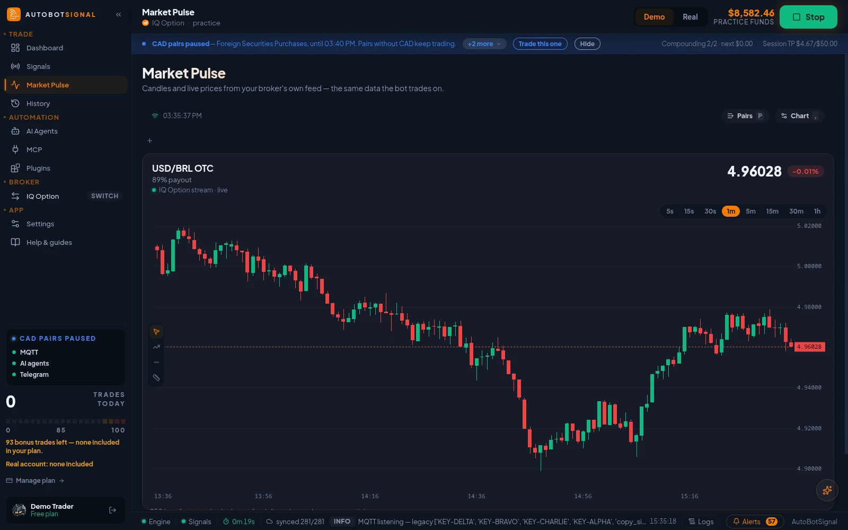Hide the CAD pairs paused banner
The width and height of the screenshot is (848, 530).
click(587, 44)
